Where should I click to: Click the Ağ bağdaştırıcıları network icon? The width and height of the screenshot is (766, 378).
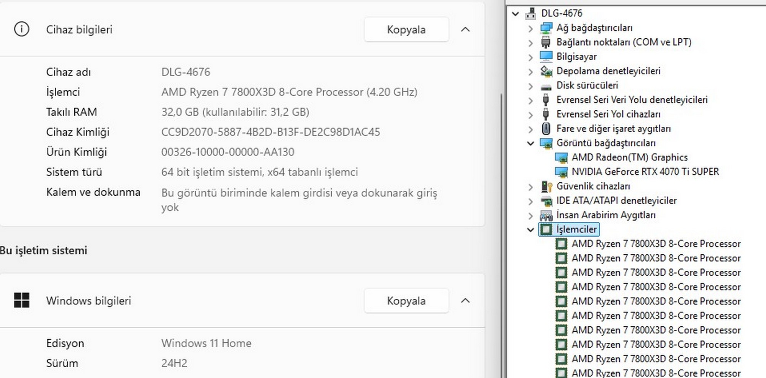pos(546,28)
